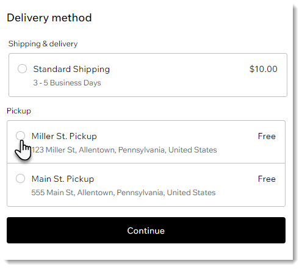Click the Free price beside Main St. Pickup
Image resolution: width=302 pixels, height=269 pixels.
[x=267, y=179]
